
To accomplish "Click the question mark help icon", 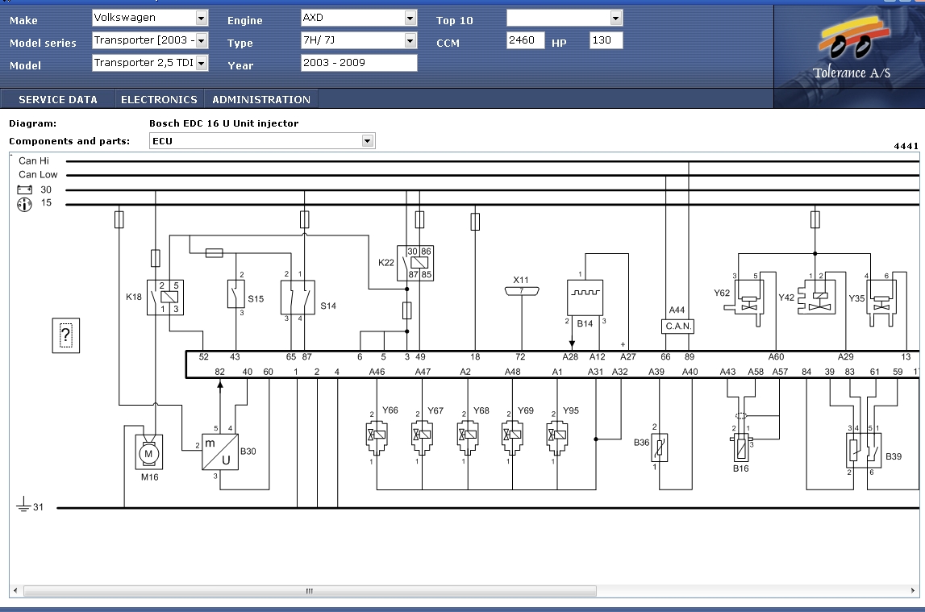I will (66, 335).
